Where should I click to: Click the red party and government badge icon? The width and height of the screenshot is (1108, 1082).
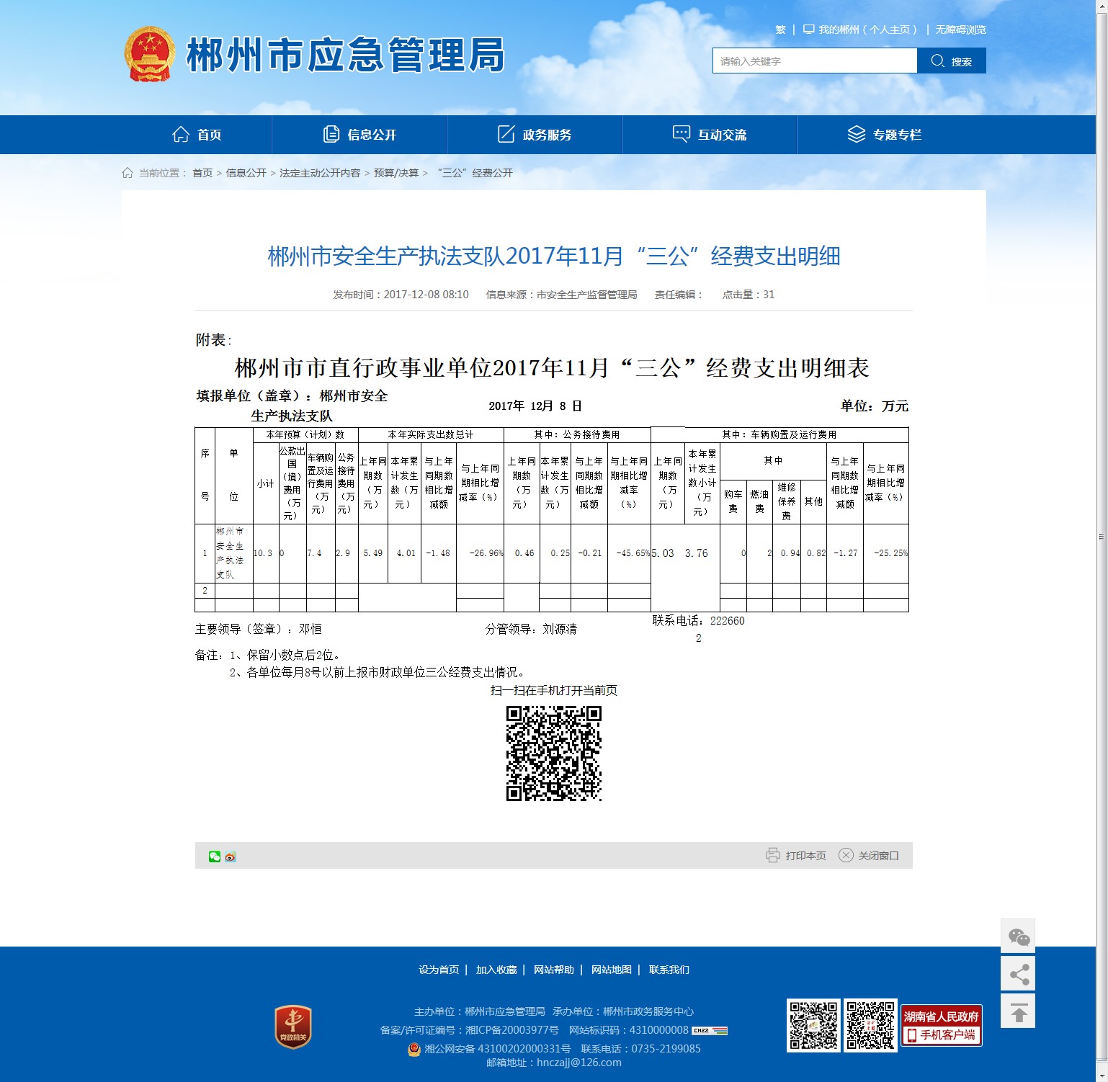(x=292, y=1027)
